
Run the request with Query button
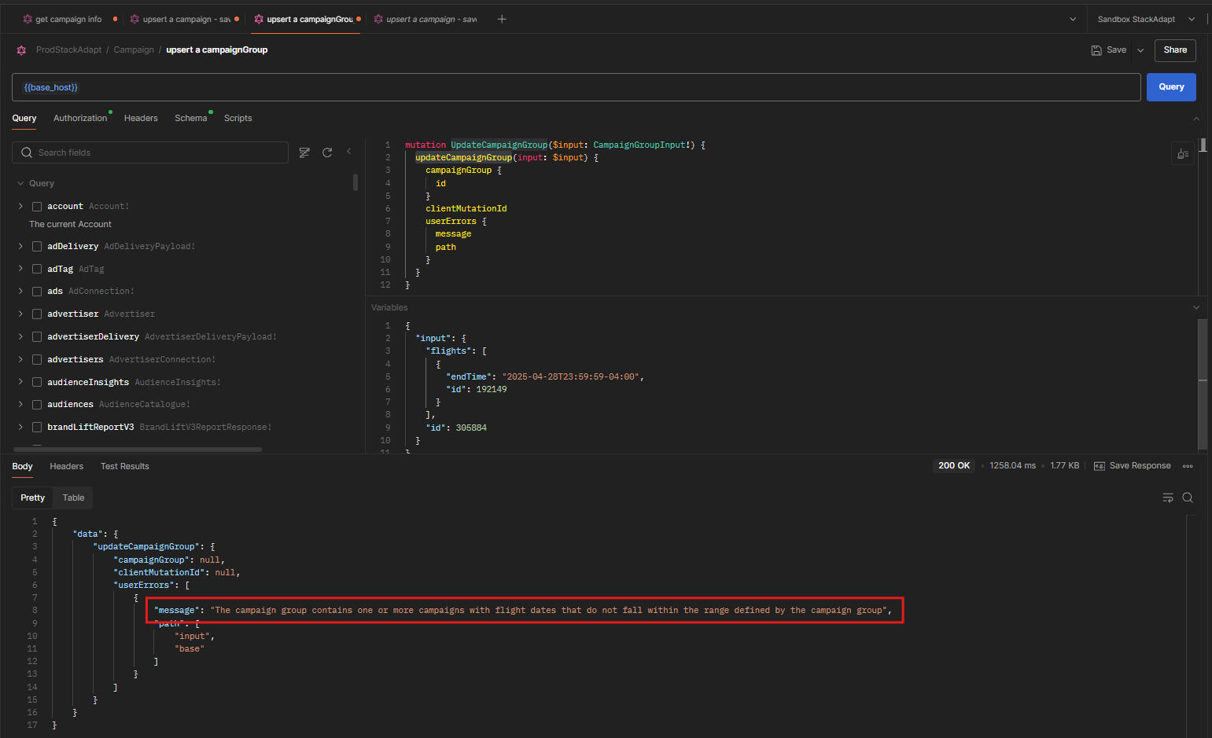(1171, 87)
